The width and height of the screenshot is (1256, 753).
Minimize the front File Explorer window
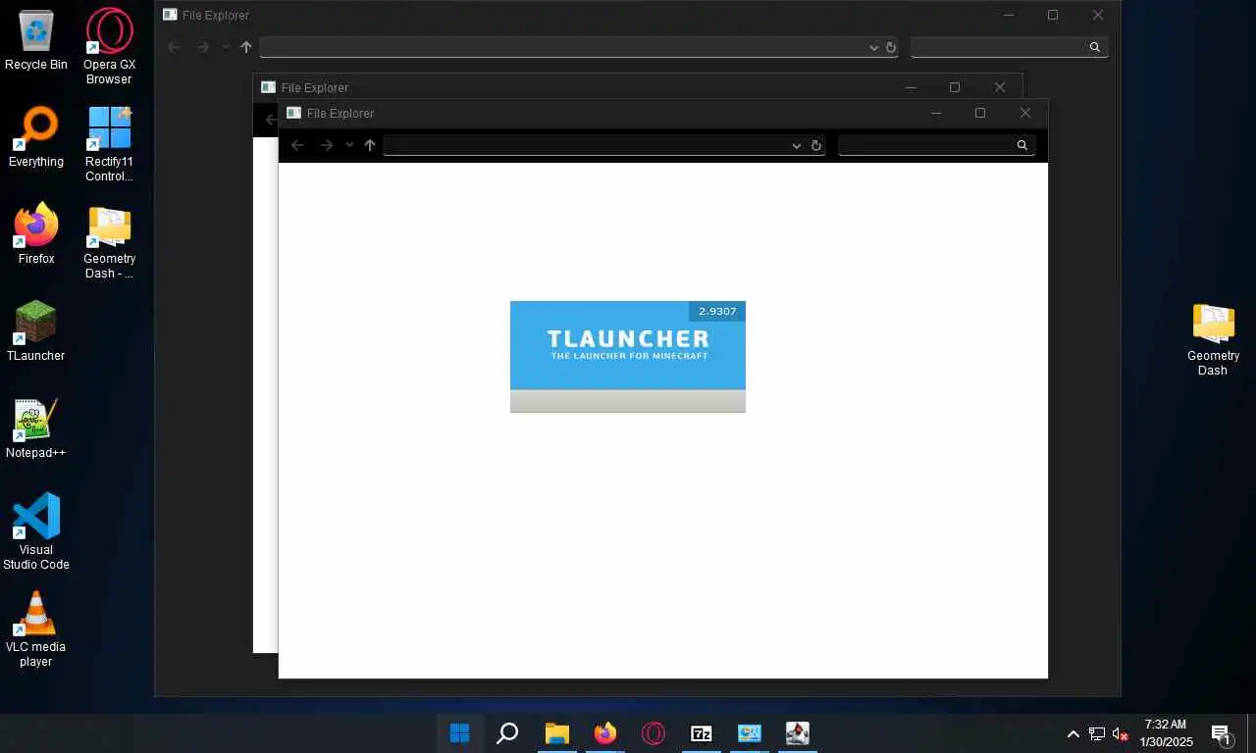[935, 113]
